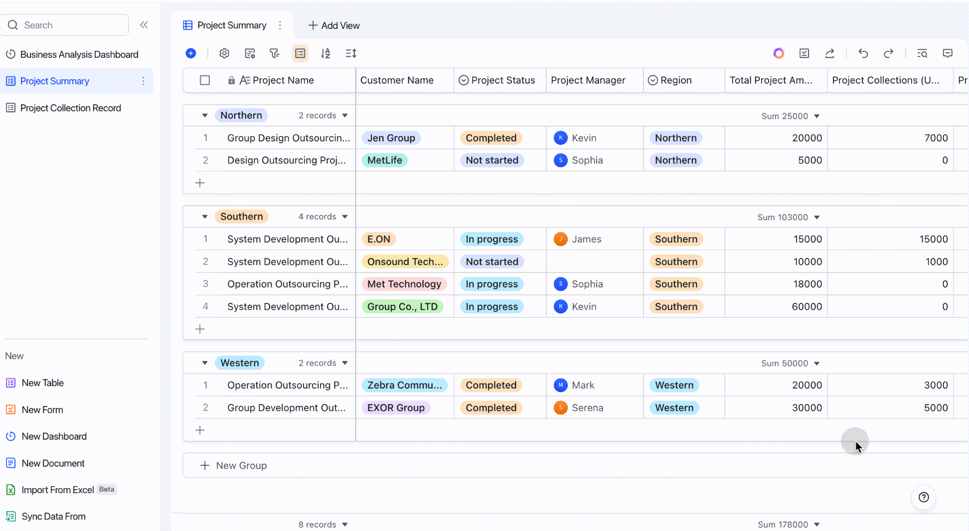The image size is (969, 531).
Task: Open the comments icon
Action: point(948,53)
